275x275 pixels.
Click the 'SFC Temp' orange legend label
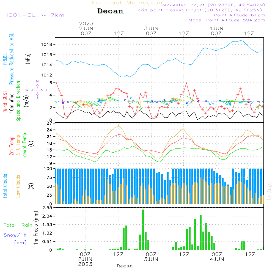18,145
